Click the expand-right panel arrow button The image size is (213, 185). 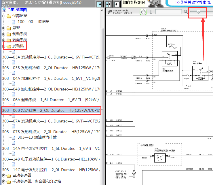(100, 4)
